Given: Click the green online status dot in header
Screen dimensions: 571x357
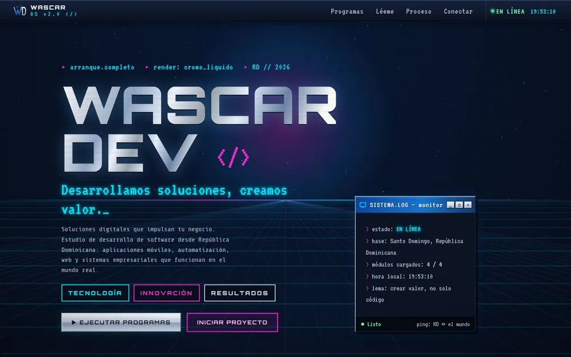Looking at the screenshot, I should [x=492, y=11].
